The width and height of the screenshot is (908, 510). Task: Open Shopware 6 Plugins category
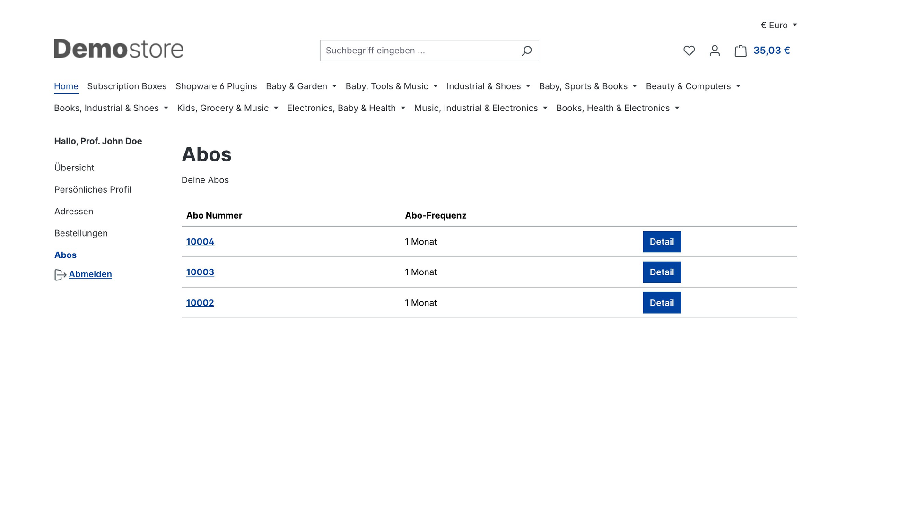tap(216, 86)
